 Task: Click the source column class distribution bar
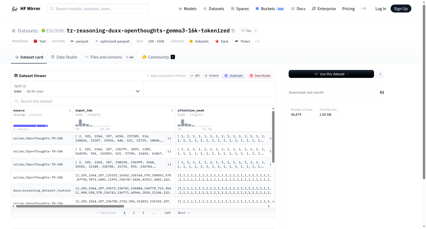coord(31,126)
